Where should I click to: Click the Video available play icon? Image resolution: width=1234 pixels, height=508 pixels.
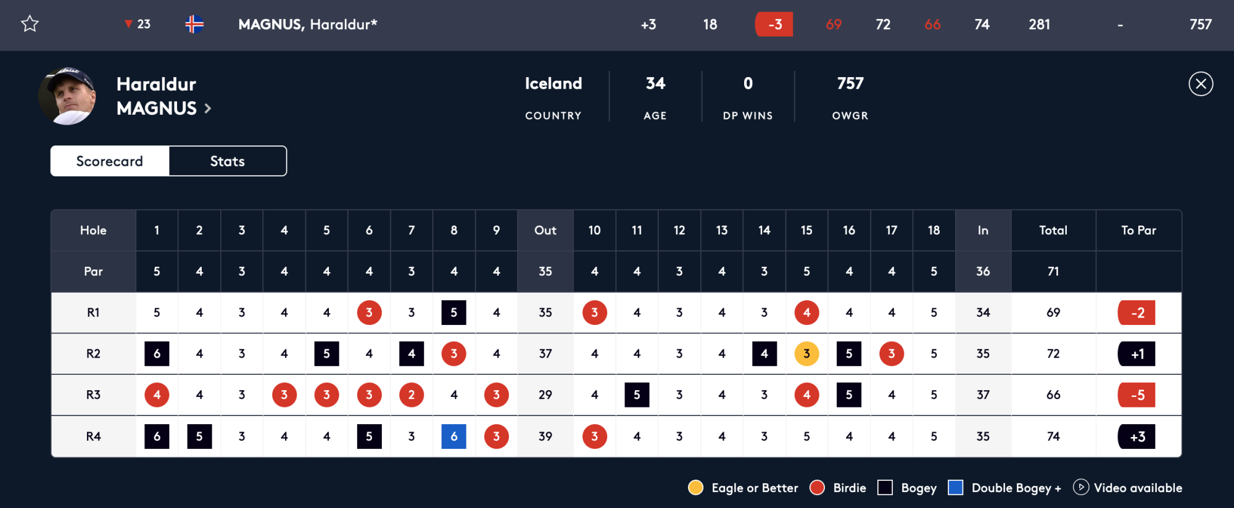[1080, 487]
